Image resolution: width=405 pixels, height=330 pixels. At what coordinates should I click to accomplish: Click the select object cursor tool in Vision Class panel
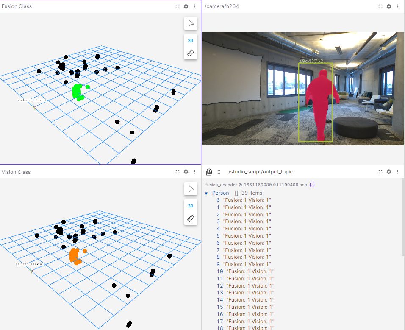click(x=191, y=189)
